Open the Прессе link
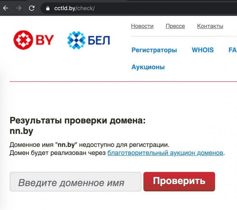The height and width of the screenshot is (210, 237). coord(175,26)
